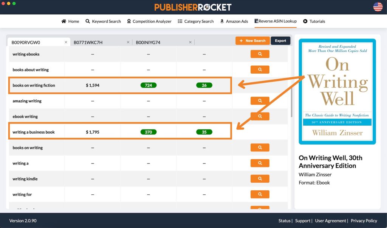Search keyword 'ebook writing' magnifier button
The width and height of the screenshot is (387, 228).
tap(260, 116)
